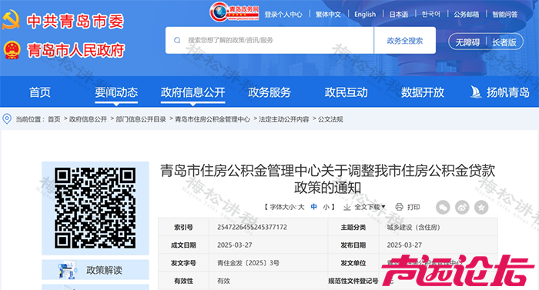This screenshot has height=290, width=539.
Task: Share the article via Weibo icon
Action: click(x=462, y=207)
